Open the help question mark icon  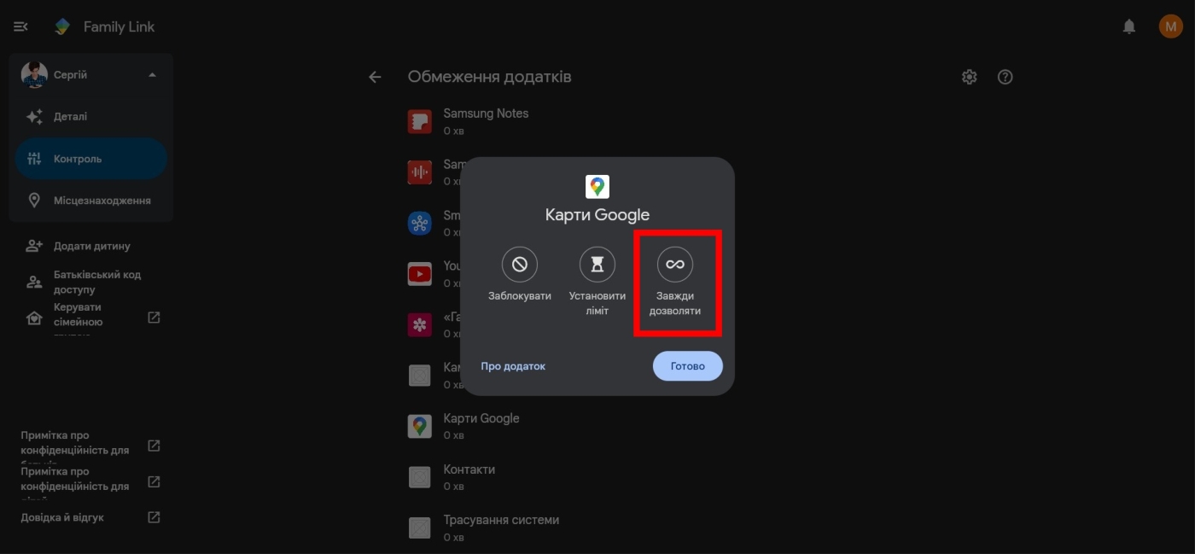point(1006,77)
